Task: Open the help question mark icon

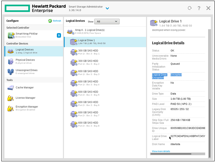Action: (199, 8)
